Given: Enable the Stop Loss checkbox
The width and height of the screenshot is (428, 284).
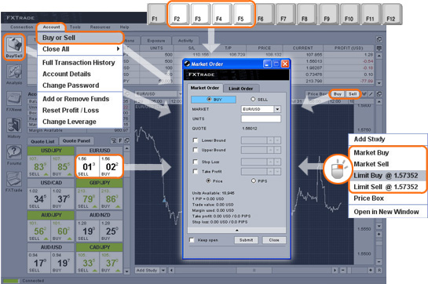Looking at the screenshot, I should [196, 162].
